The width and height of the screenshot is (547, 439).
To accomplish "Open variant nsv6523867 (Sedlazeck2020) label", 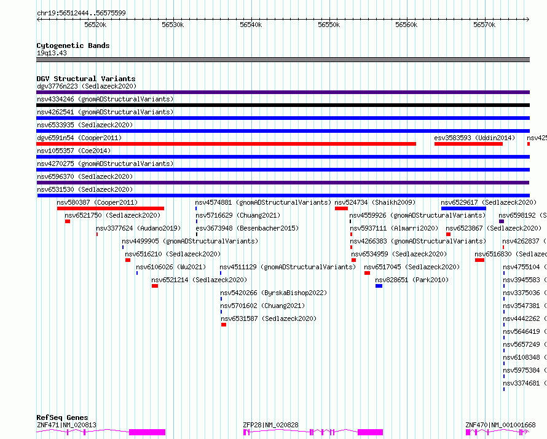I will pyautogui.click(x=494, y=228).
